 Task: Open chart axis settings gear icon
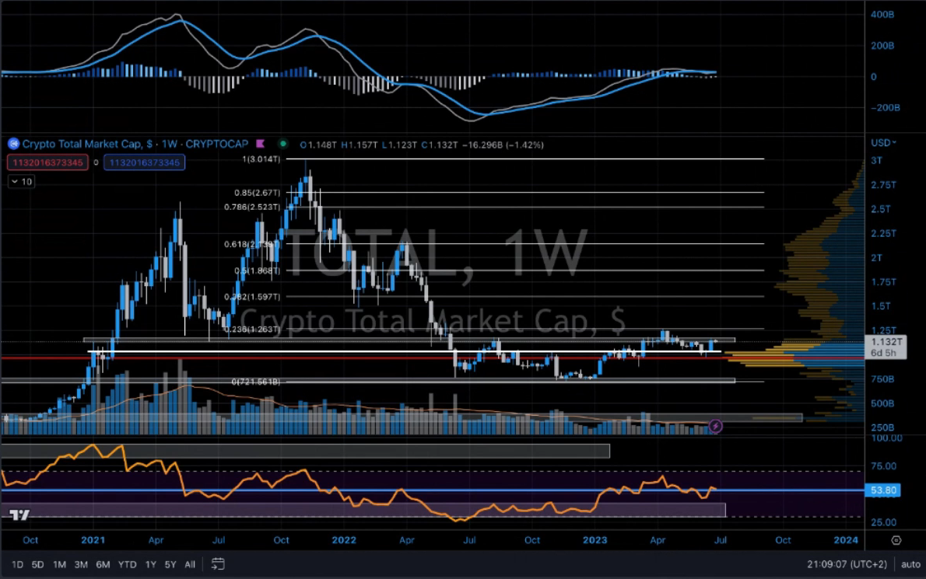(896, 540)
